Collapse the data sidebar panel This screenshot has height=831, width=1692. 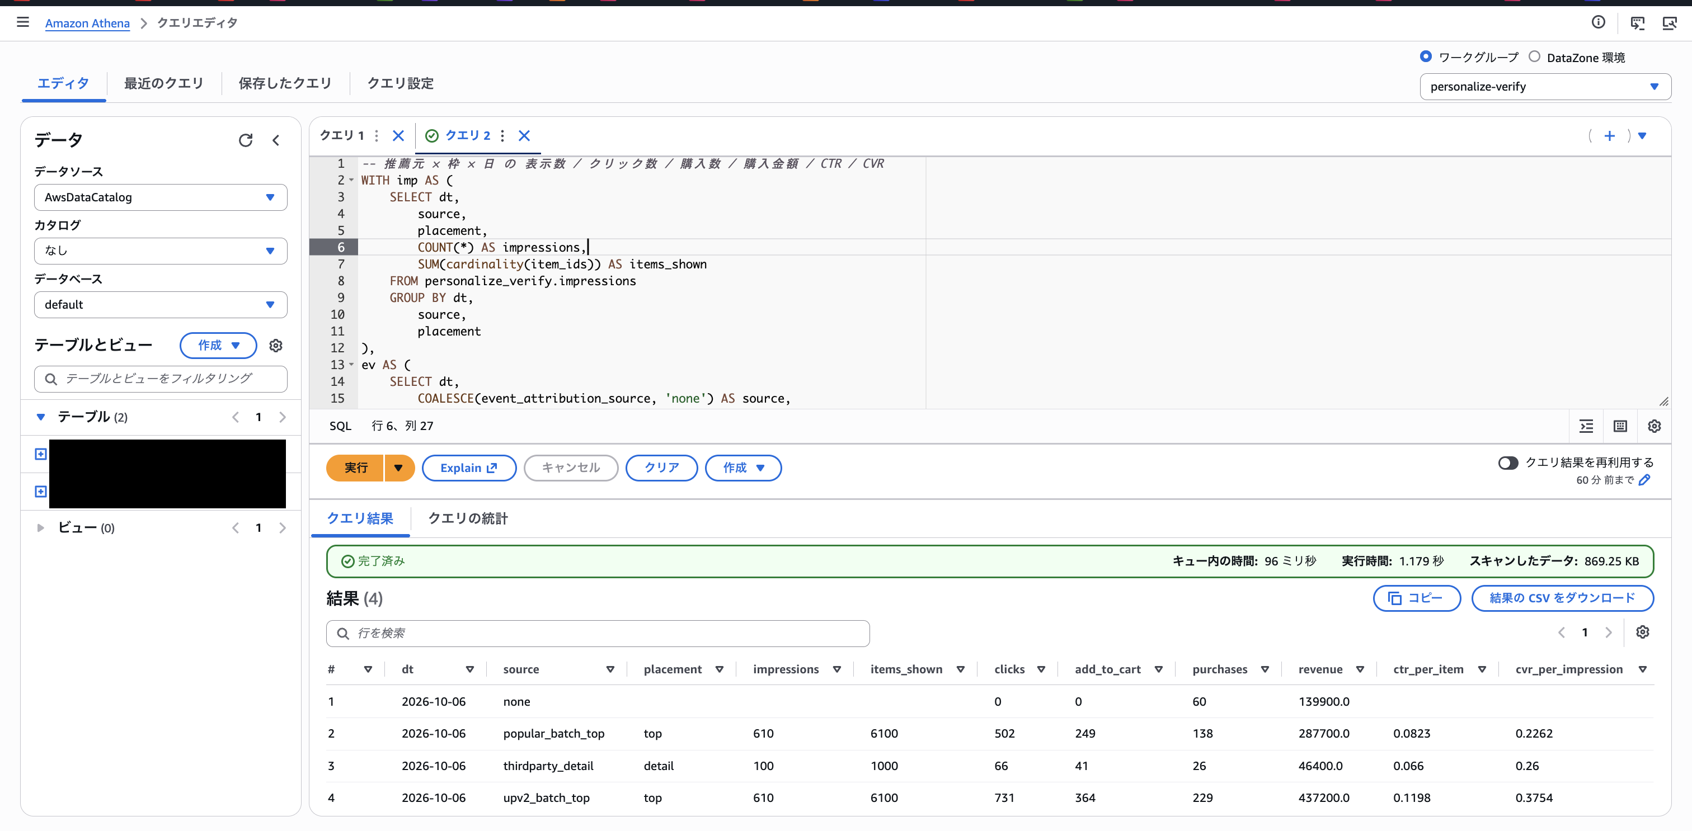(x=276, y=140)
